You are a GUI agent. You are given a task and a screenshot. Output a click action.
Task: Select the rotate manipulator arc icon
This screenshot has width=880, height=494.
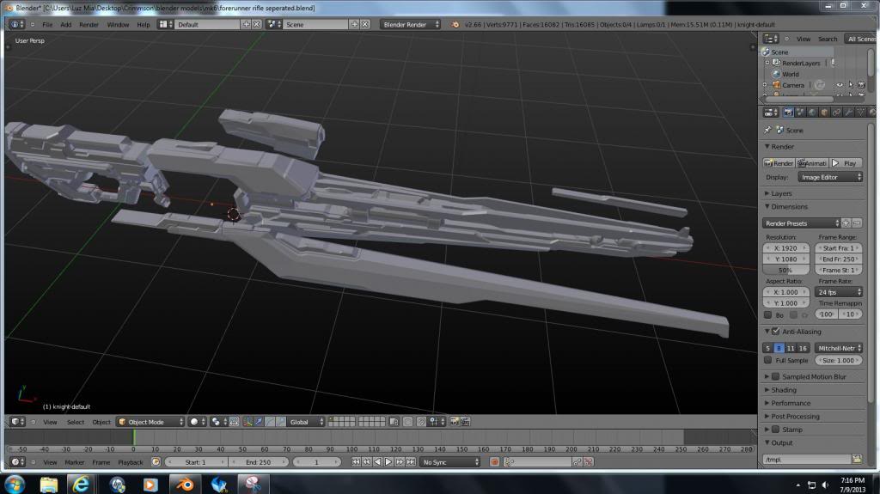click(270, 422)
